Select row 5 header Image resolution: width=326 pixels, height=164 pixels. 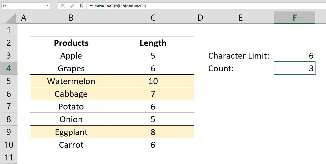click(x=9, y=81)
